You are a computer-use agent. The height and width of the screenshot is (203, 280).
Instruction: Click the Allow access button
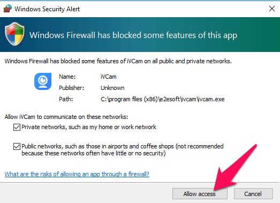pos(200,194)
